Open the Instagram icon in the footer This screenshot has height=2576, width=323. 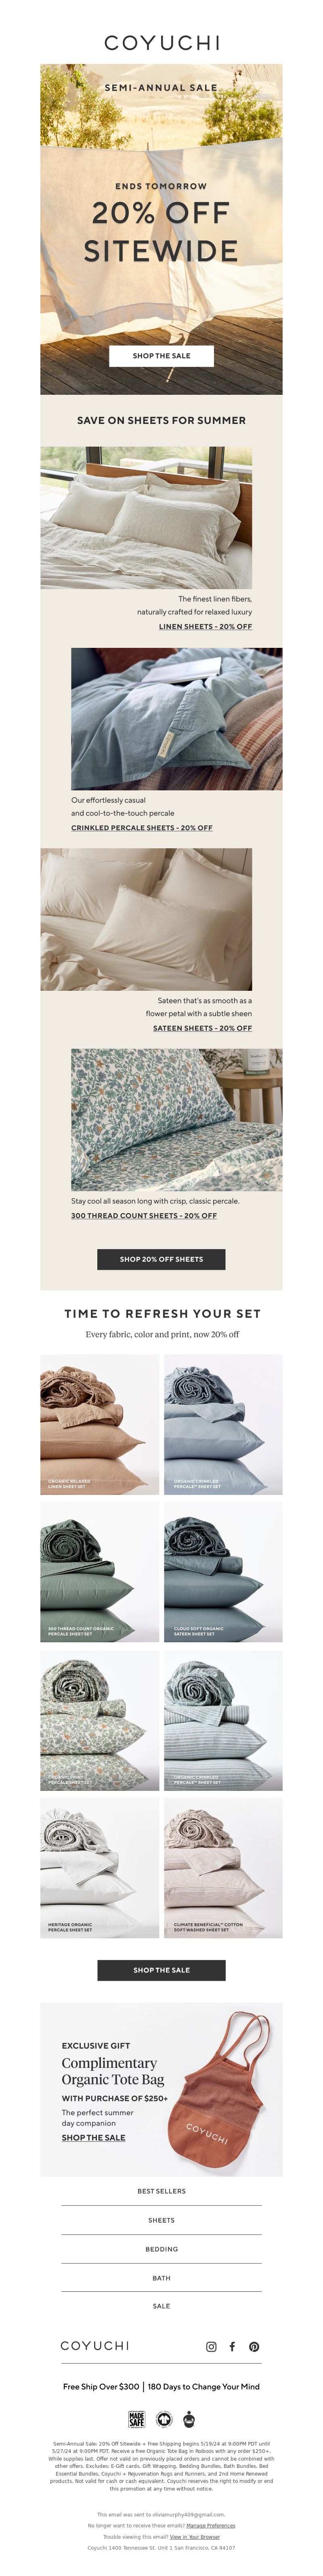pyautogui.click(x=210, y=2346)
